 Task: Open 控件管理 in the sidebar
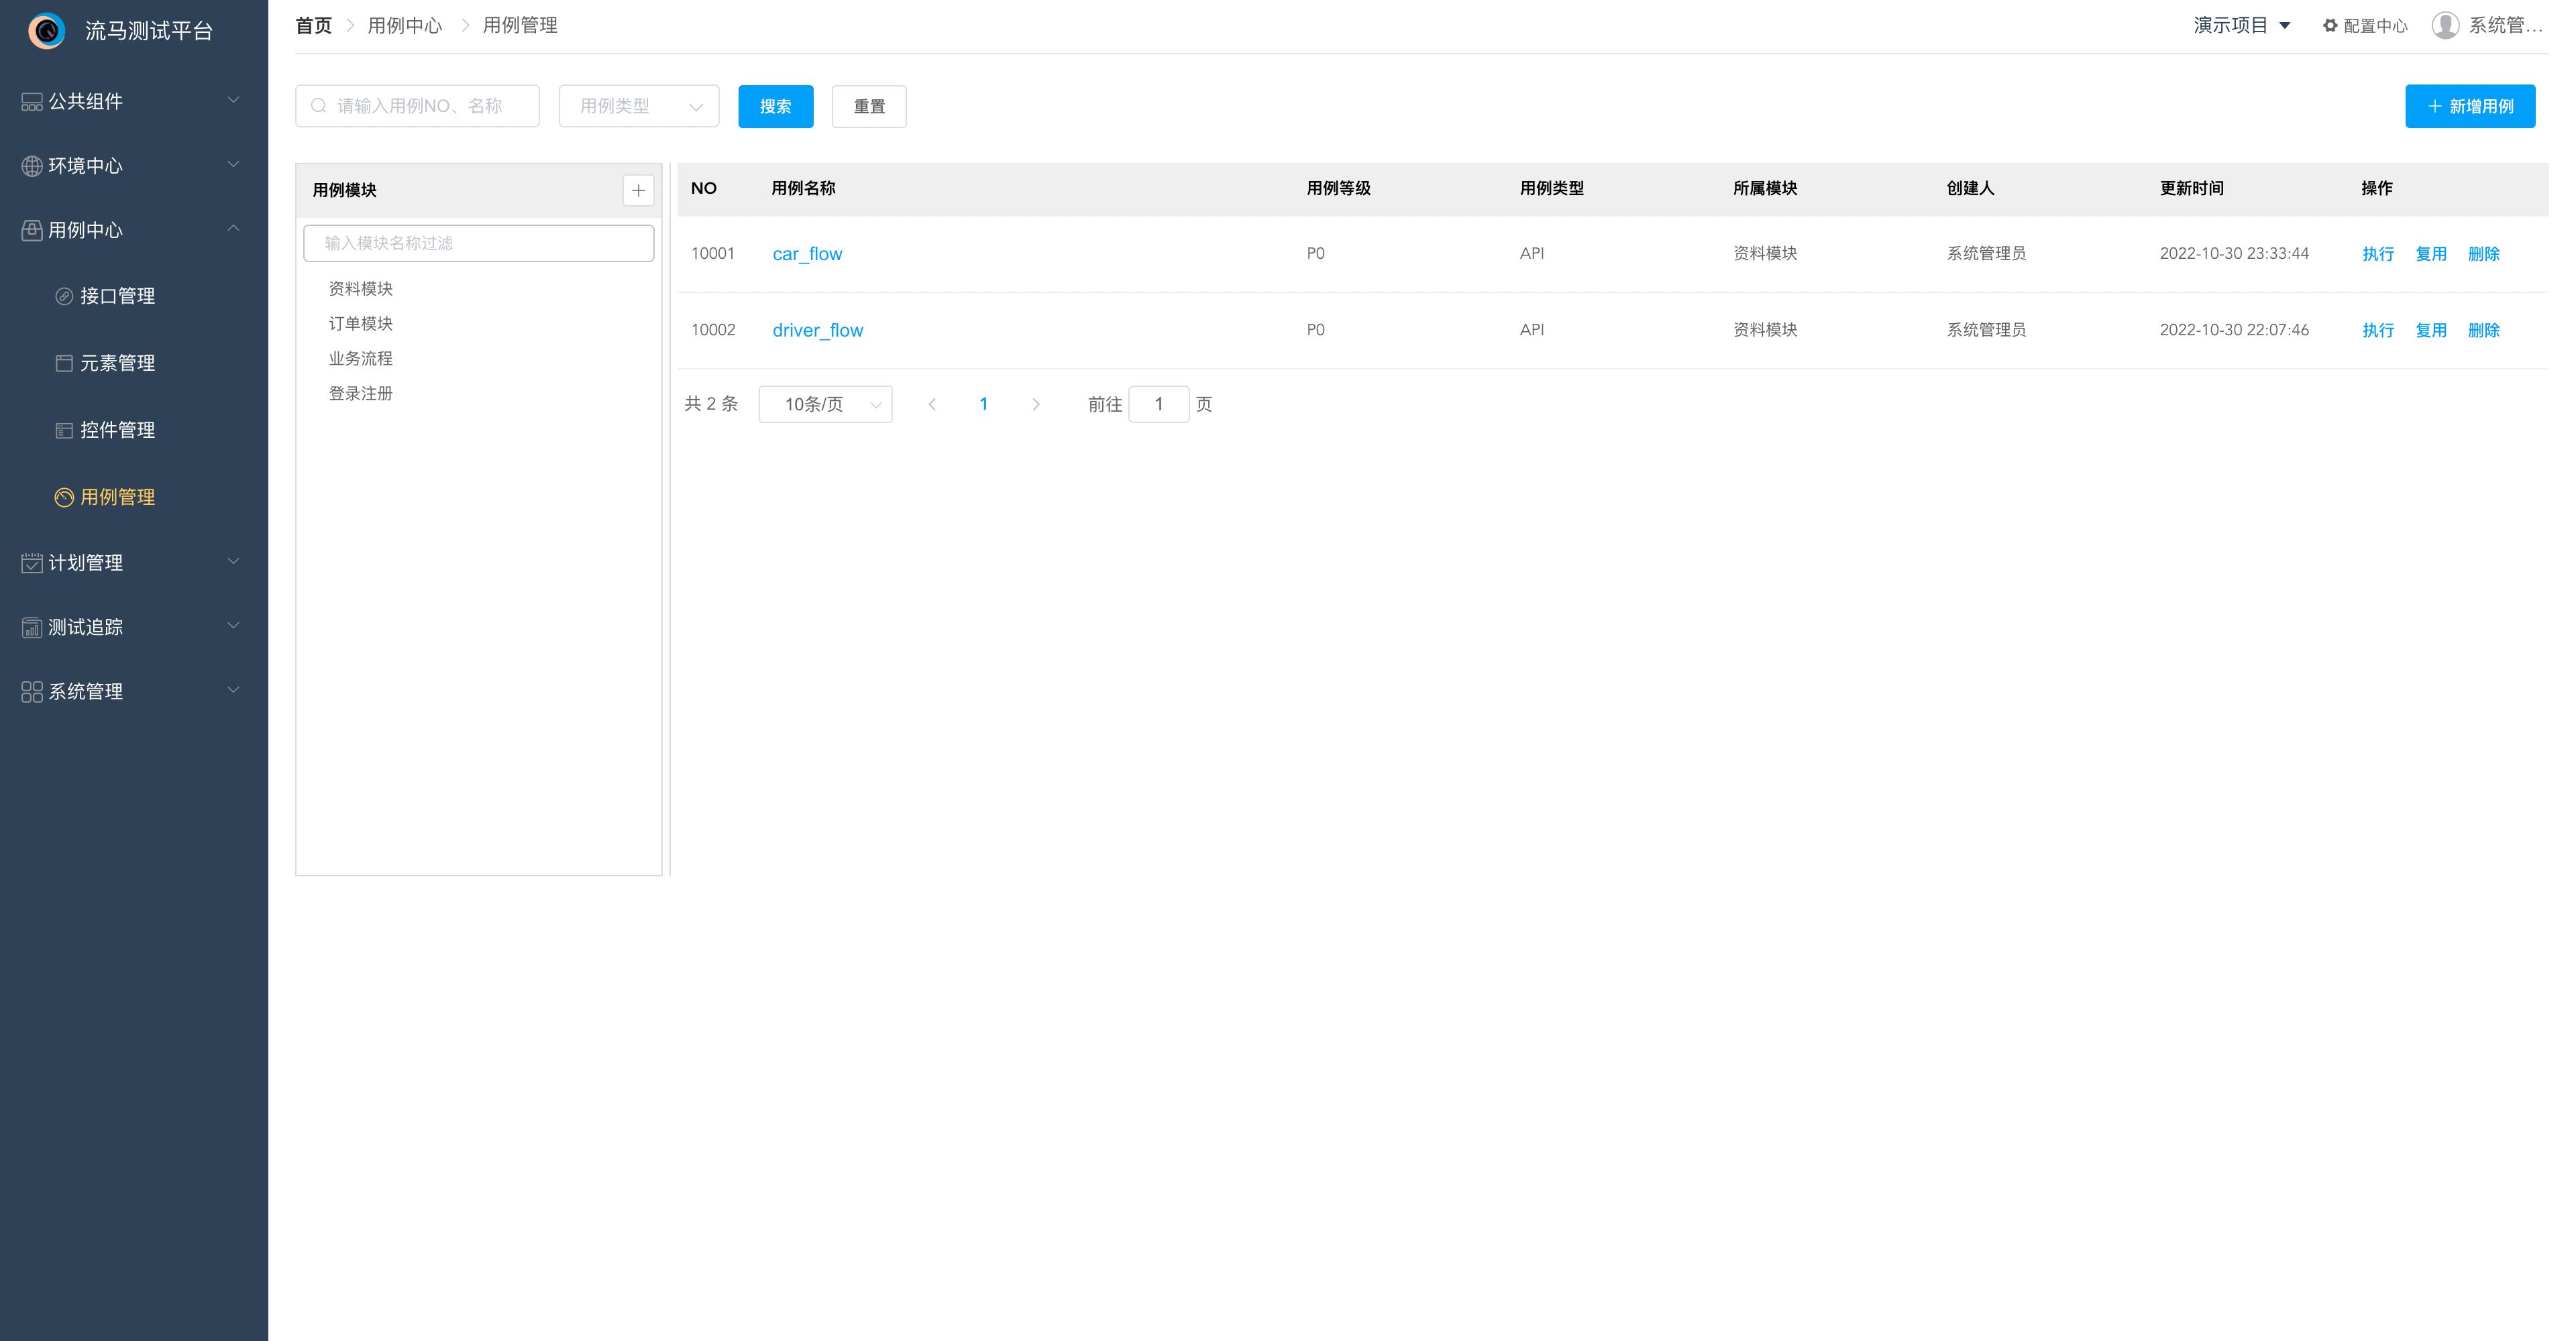point(117,430)
